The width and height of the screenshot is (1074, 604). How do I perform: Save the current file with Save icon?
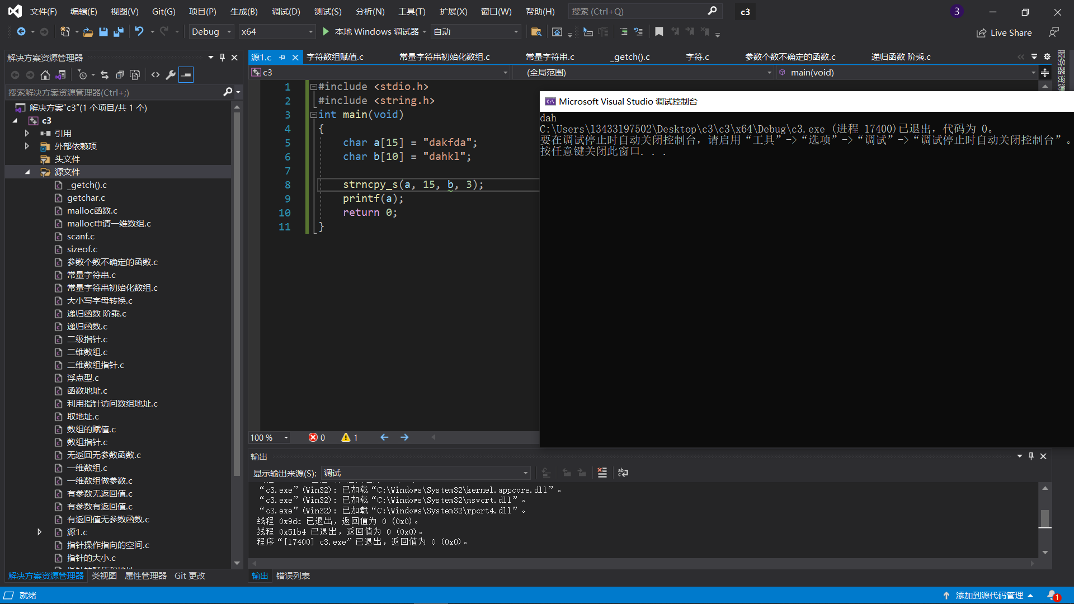point(103,32)
